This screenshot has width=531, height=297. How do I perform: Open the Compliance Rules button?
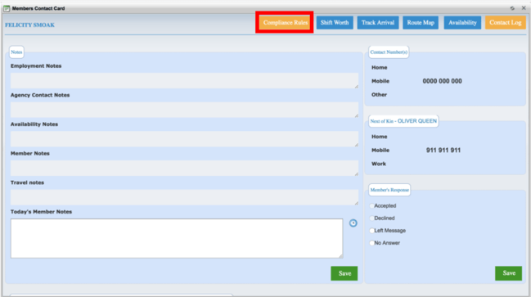click(286, 23)
